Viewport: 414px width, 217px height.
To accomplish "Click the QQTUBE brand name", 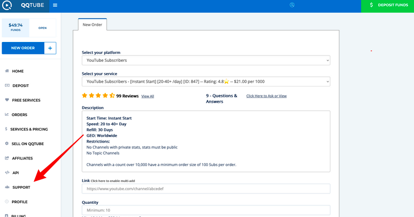I will [33, 5].
